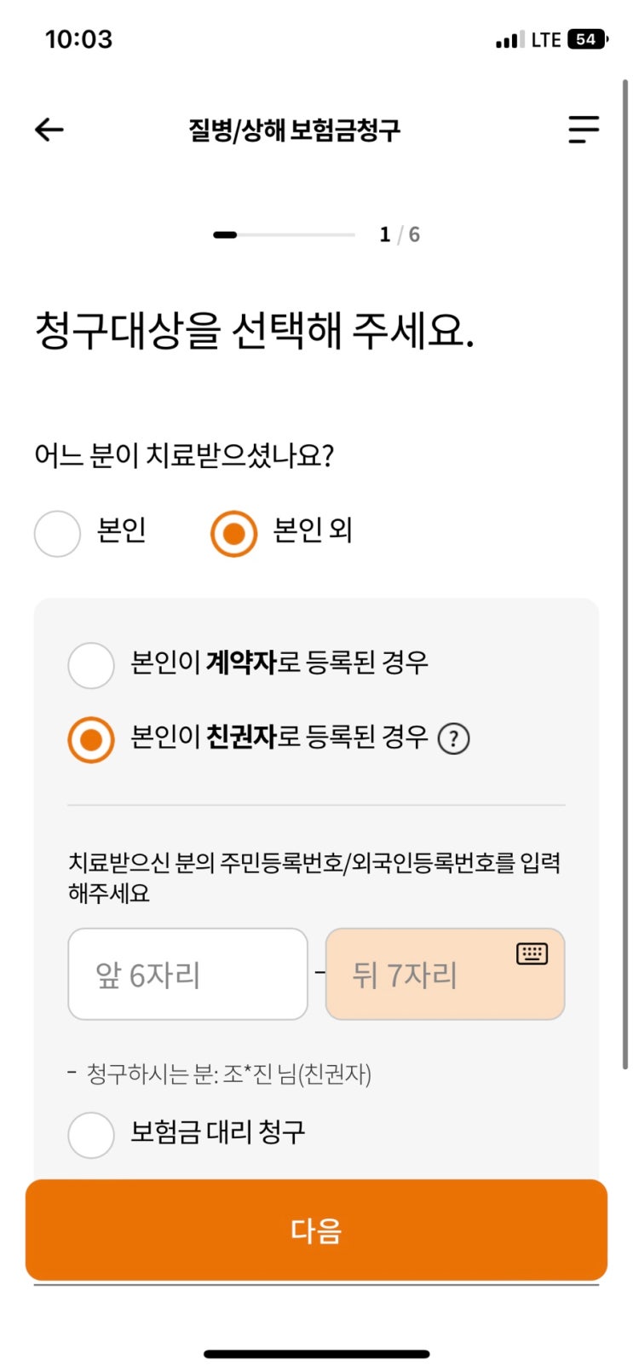
Task: Tap the help icon beside 친권자 option
Action: click(x=453, y=738)
